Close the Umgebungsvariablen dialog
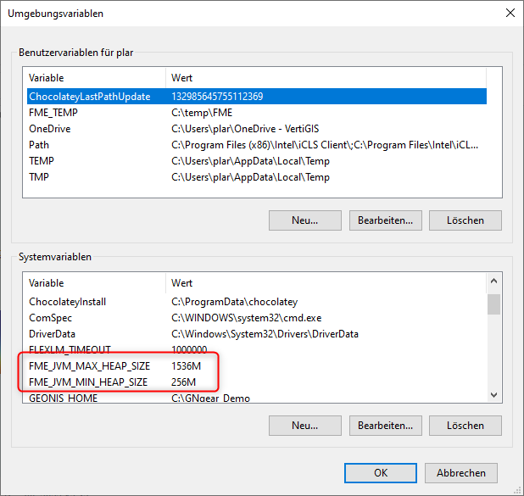Viewport: 524px width, 496px height. (x=510, y=13)
